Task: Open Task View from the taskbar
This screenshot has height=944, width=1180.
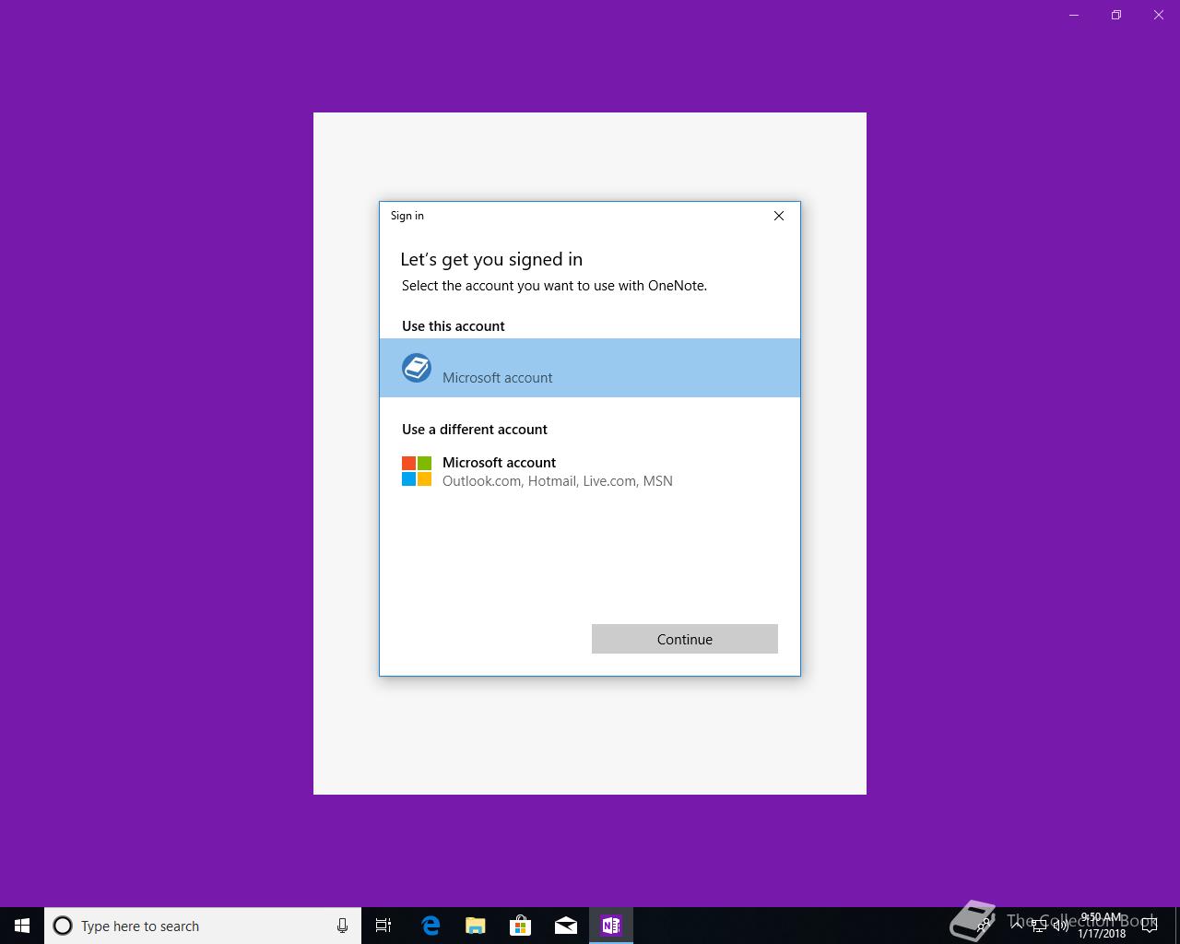Action: click(383, 926)
